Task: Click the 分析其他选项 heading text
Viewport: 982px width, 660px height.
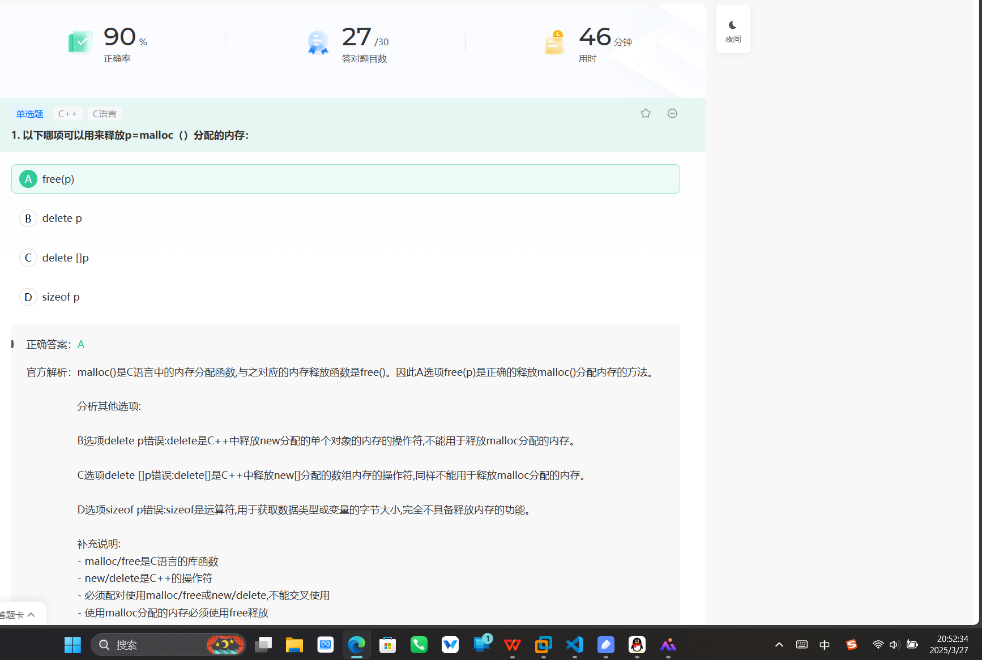Action: click(x=109, y=406)
